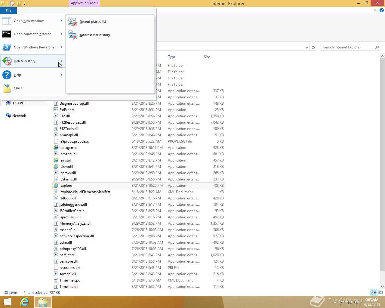Click the ieinstal application icon

coord(56,160)
